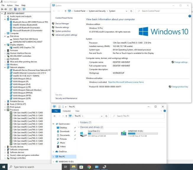The image size is (193, 170).
Task: Collapse the Processors category
Action: [5, 110]
